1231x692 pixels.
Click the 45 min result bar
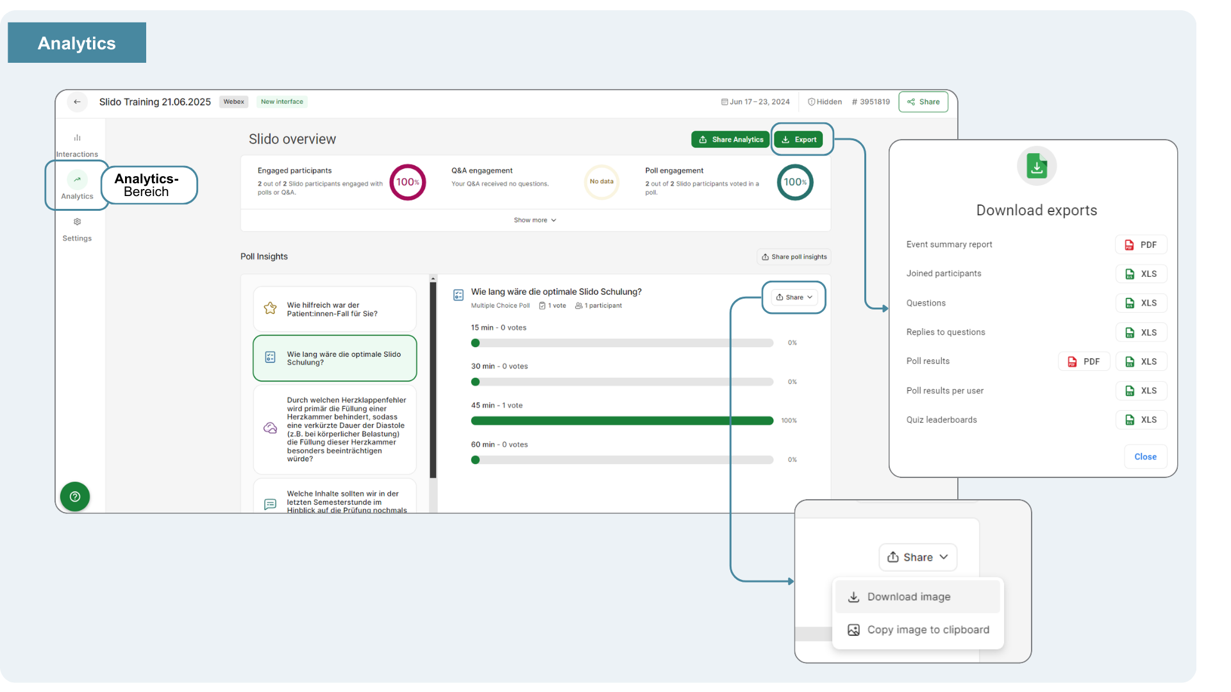(x=622, y=421)
